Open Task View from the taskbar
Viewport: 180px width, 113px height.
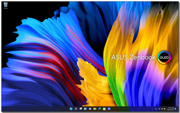click(80, 109)
